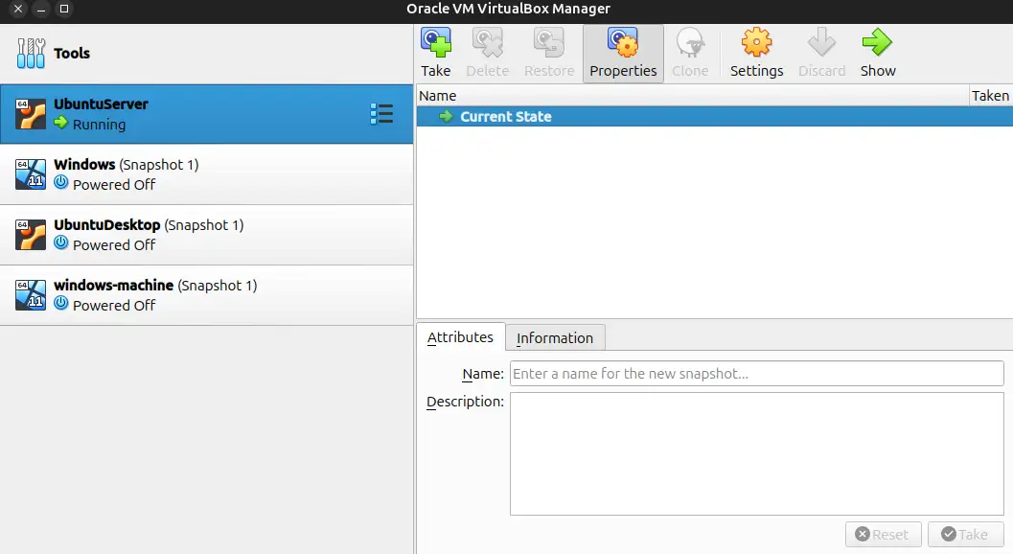Screen dimensions: 1013x554
Task: Click windows-machine Powered Off status icon
Action: click(x=61, y=303)
